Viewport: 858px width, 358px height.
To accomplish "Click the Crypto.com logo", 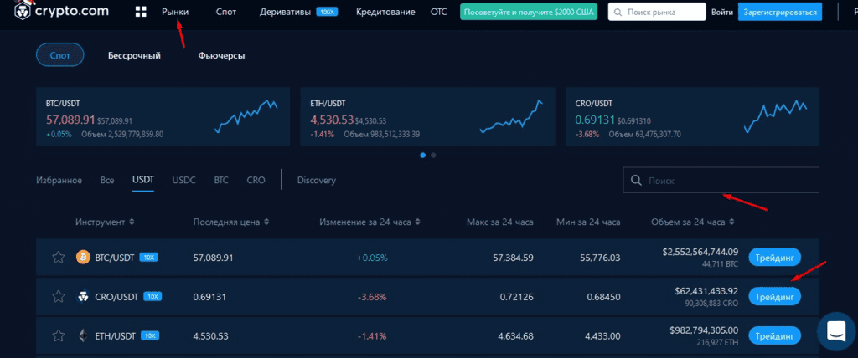I will [x=60, y=11].
